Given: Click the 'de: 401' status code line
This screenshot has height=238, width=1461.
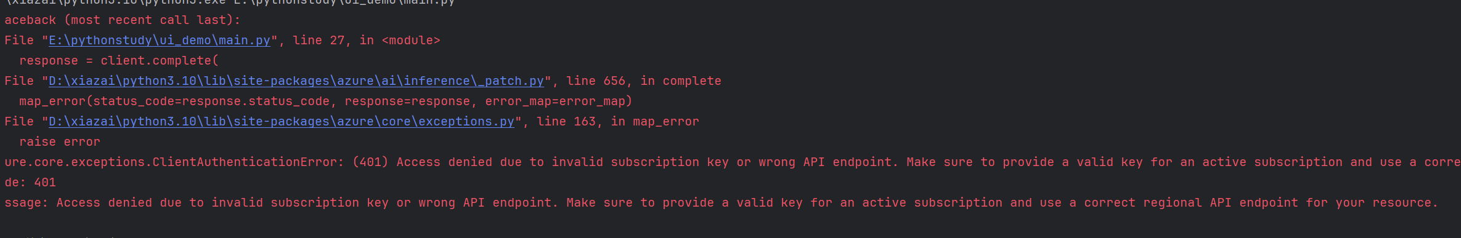Looking at the screenshot, I should pos(30,183).
